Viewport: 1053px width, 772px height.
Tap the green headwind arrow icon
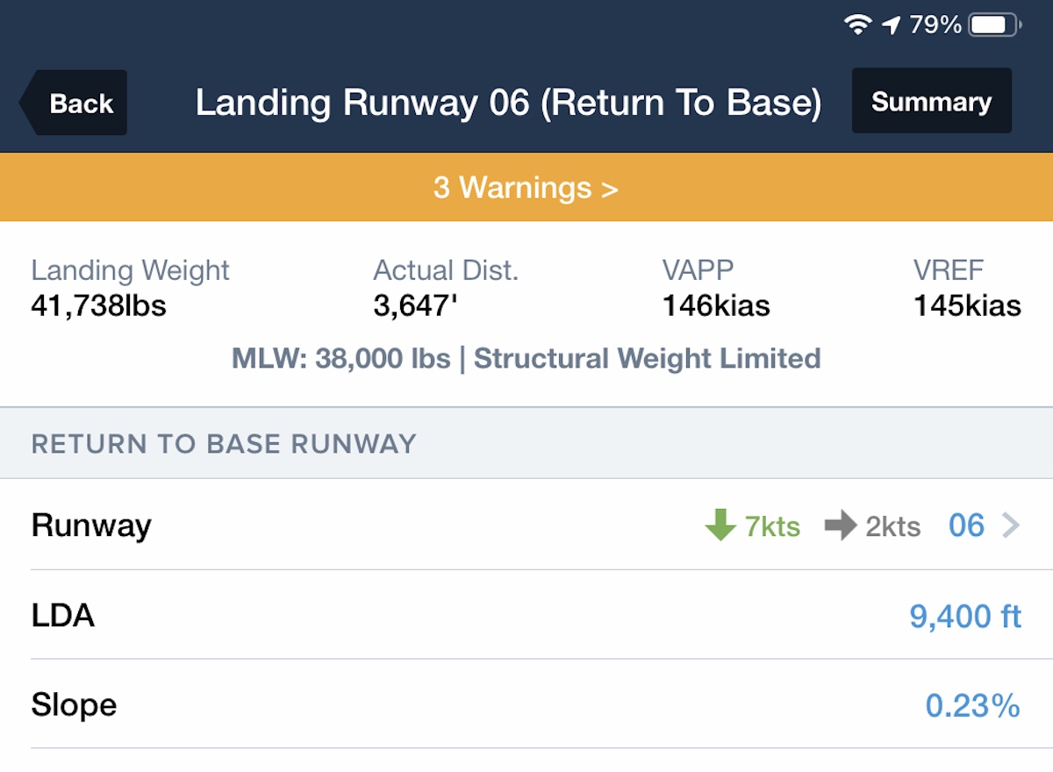click(x=720, y=526)
